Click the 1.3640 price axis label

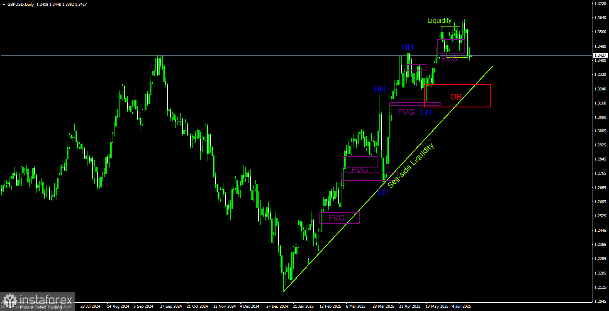click(599, 18)
